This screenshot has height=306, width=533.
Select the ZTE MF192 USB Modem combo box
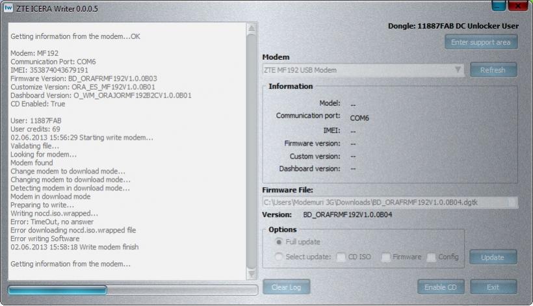[x=363, y=70]
